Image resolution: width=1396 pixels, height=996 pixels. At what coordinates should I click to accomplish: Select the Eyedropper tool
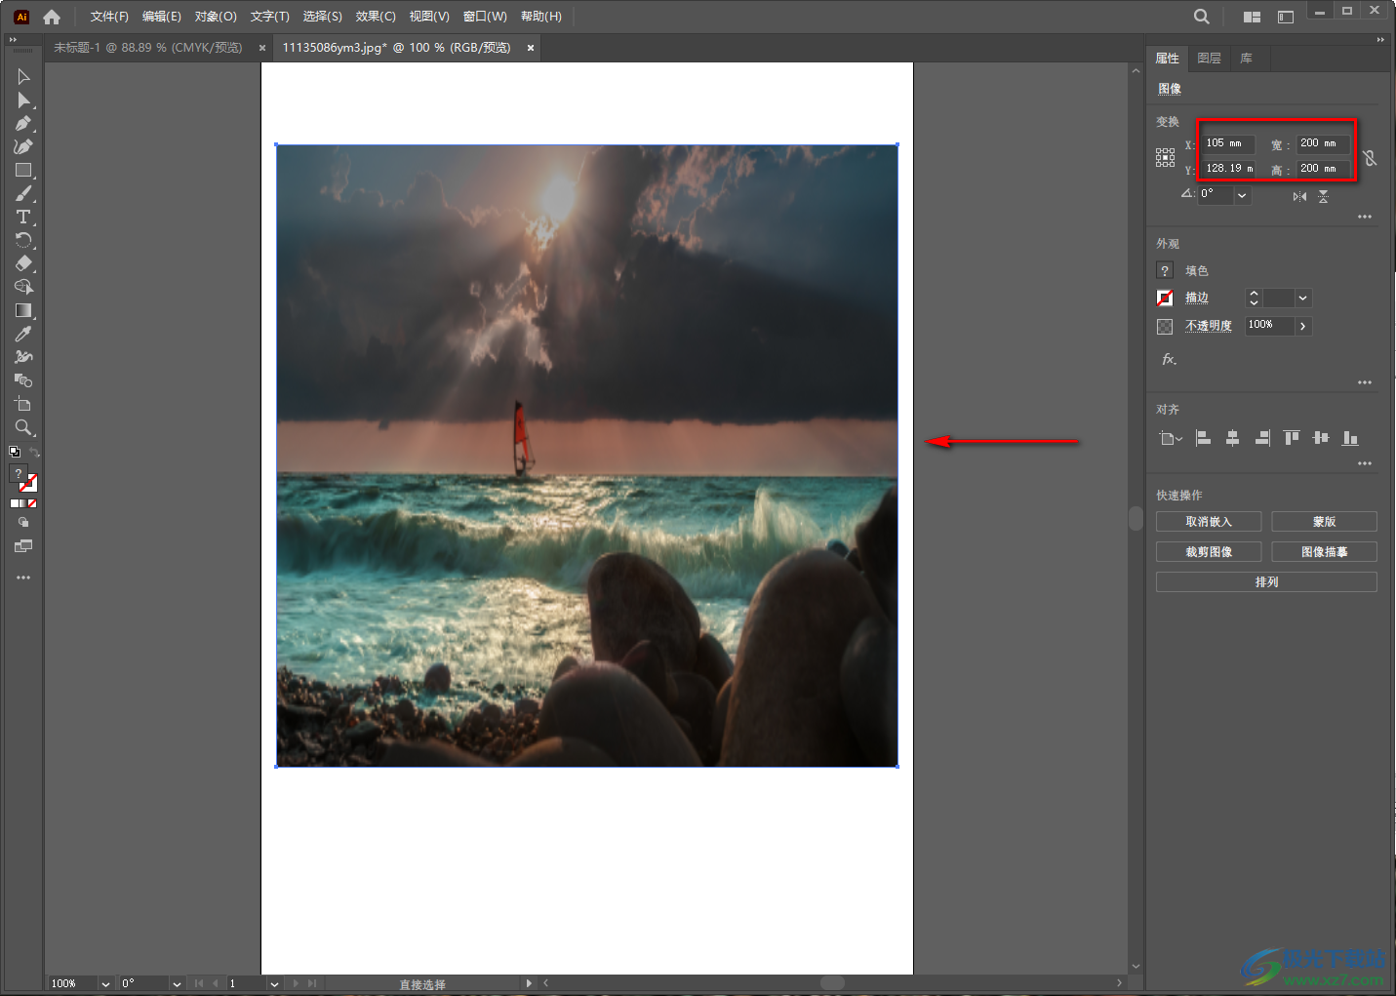(x=23, y=335)
